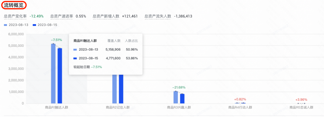Click the 5,000,000 y-axis label

16,46
